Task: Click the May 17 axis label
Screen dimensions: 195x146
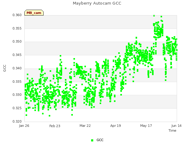Action: [x=146, y=126]
